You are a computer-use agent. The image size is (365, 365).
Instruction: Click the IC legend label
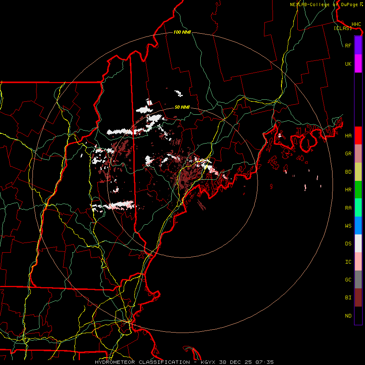(348, 262)
